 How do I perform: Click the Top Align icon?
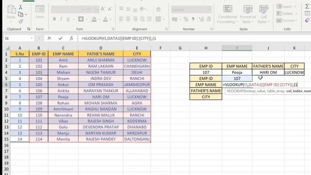click(x=121, y=9)
